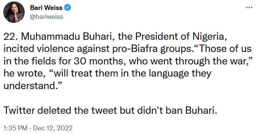Viewport: 258px width, 134px height.
Task: Click the blue verified checkmark badge
Action: coord(67,8)
